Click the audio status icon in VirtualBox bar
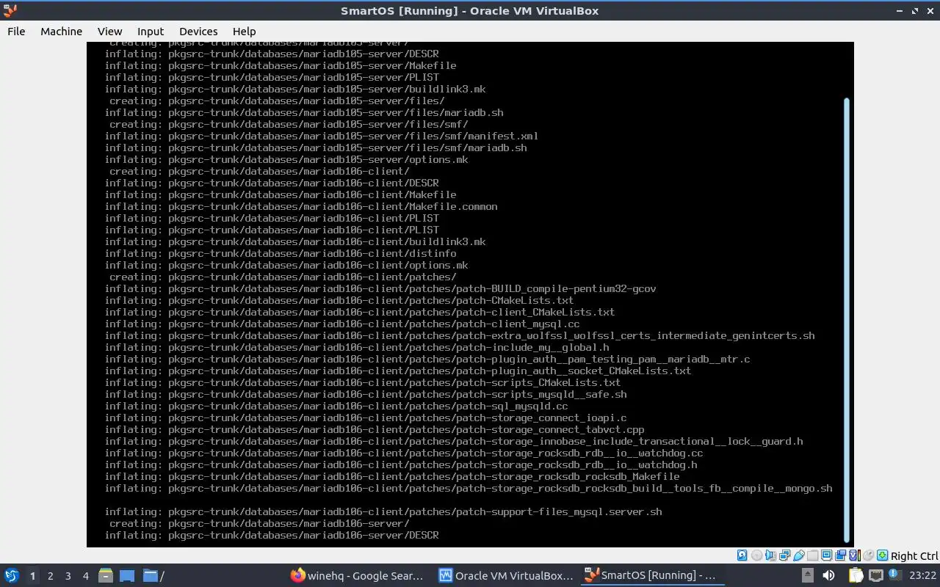The height and width of the screenshot is (587, 940). coord(771,555)
